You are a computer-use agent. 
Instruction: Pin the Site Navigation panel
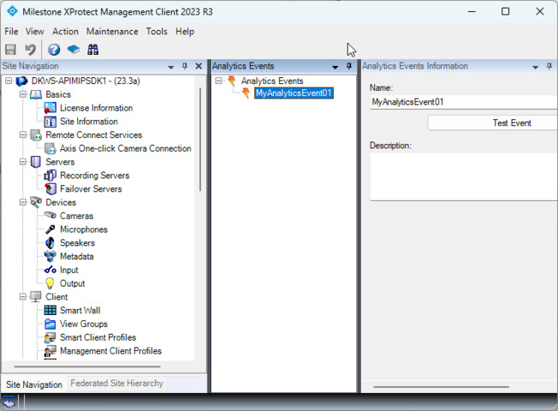pos(185,66)
